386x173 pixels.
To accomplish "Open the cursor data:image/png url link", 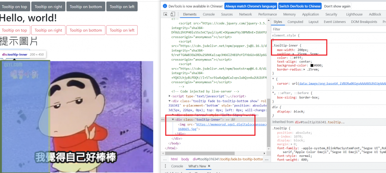I will (342, 83).
